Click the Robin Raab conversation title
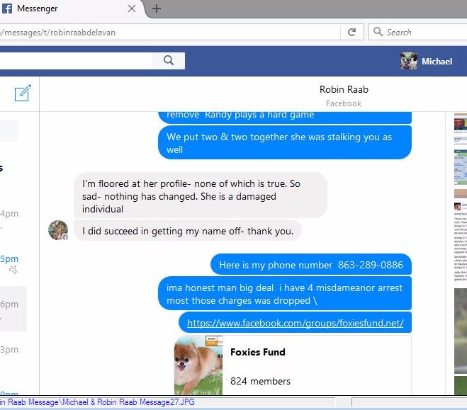The width and height of the screenshot is (467, 410). tap(344, 89)
